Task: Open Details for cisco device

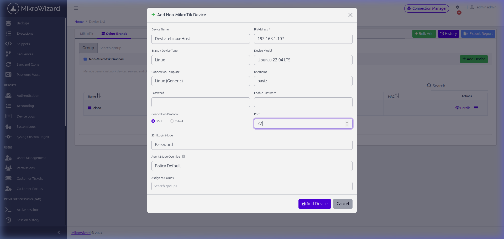Action: point(463,108)
